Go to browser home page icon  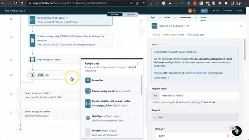(x=22, y=3)
